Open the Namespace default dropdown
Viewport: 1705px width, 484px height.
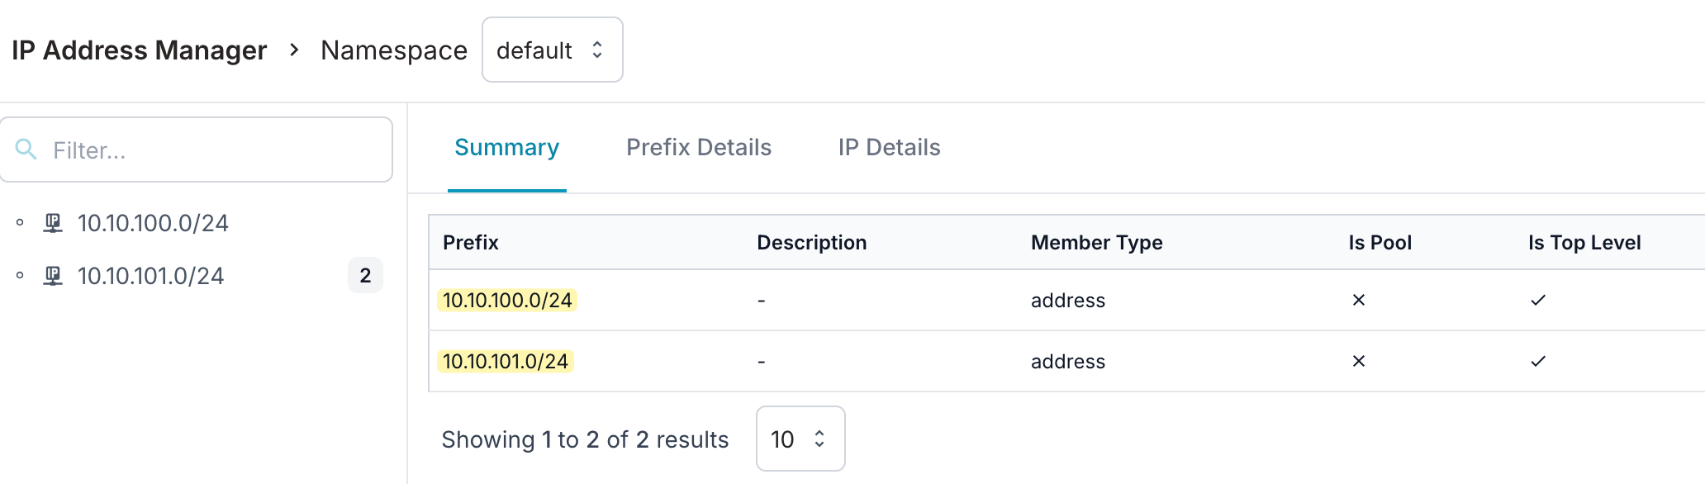[x=552, y=50]
